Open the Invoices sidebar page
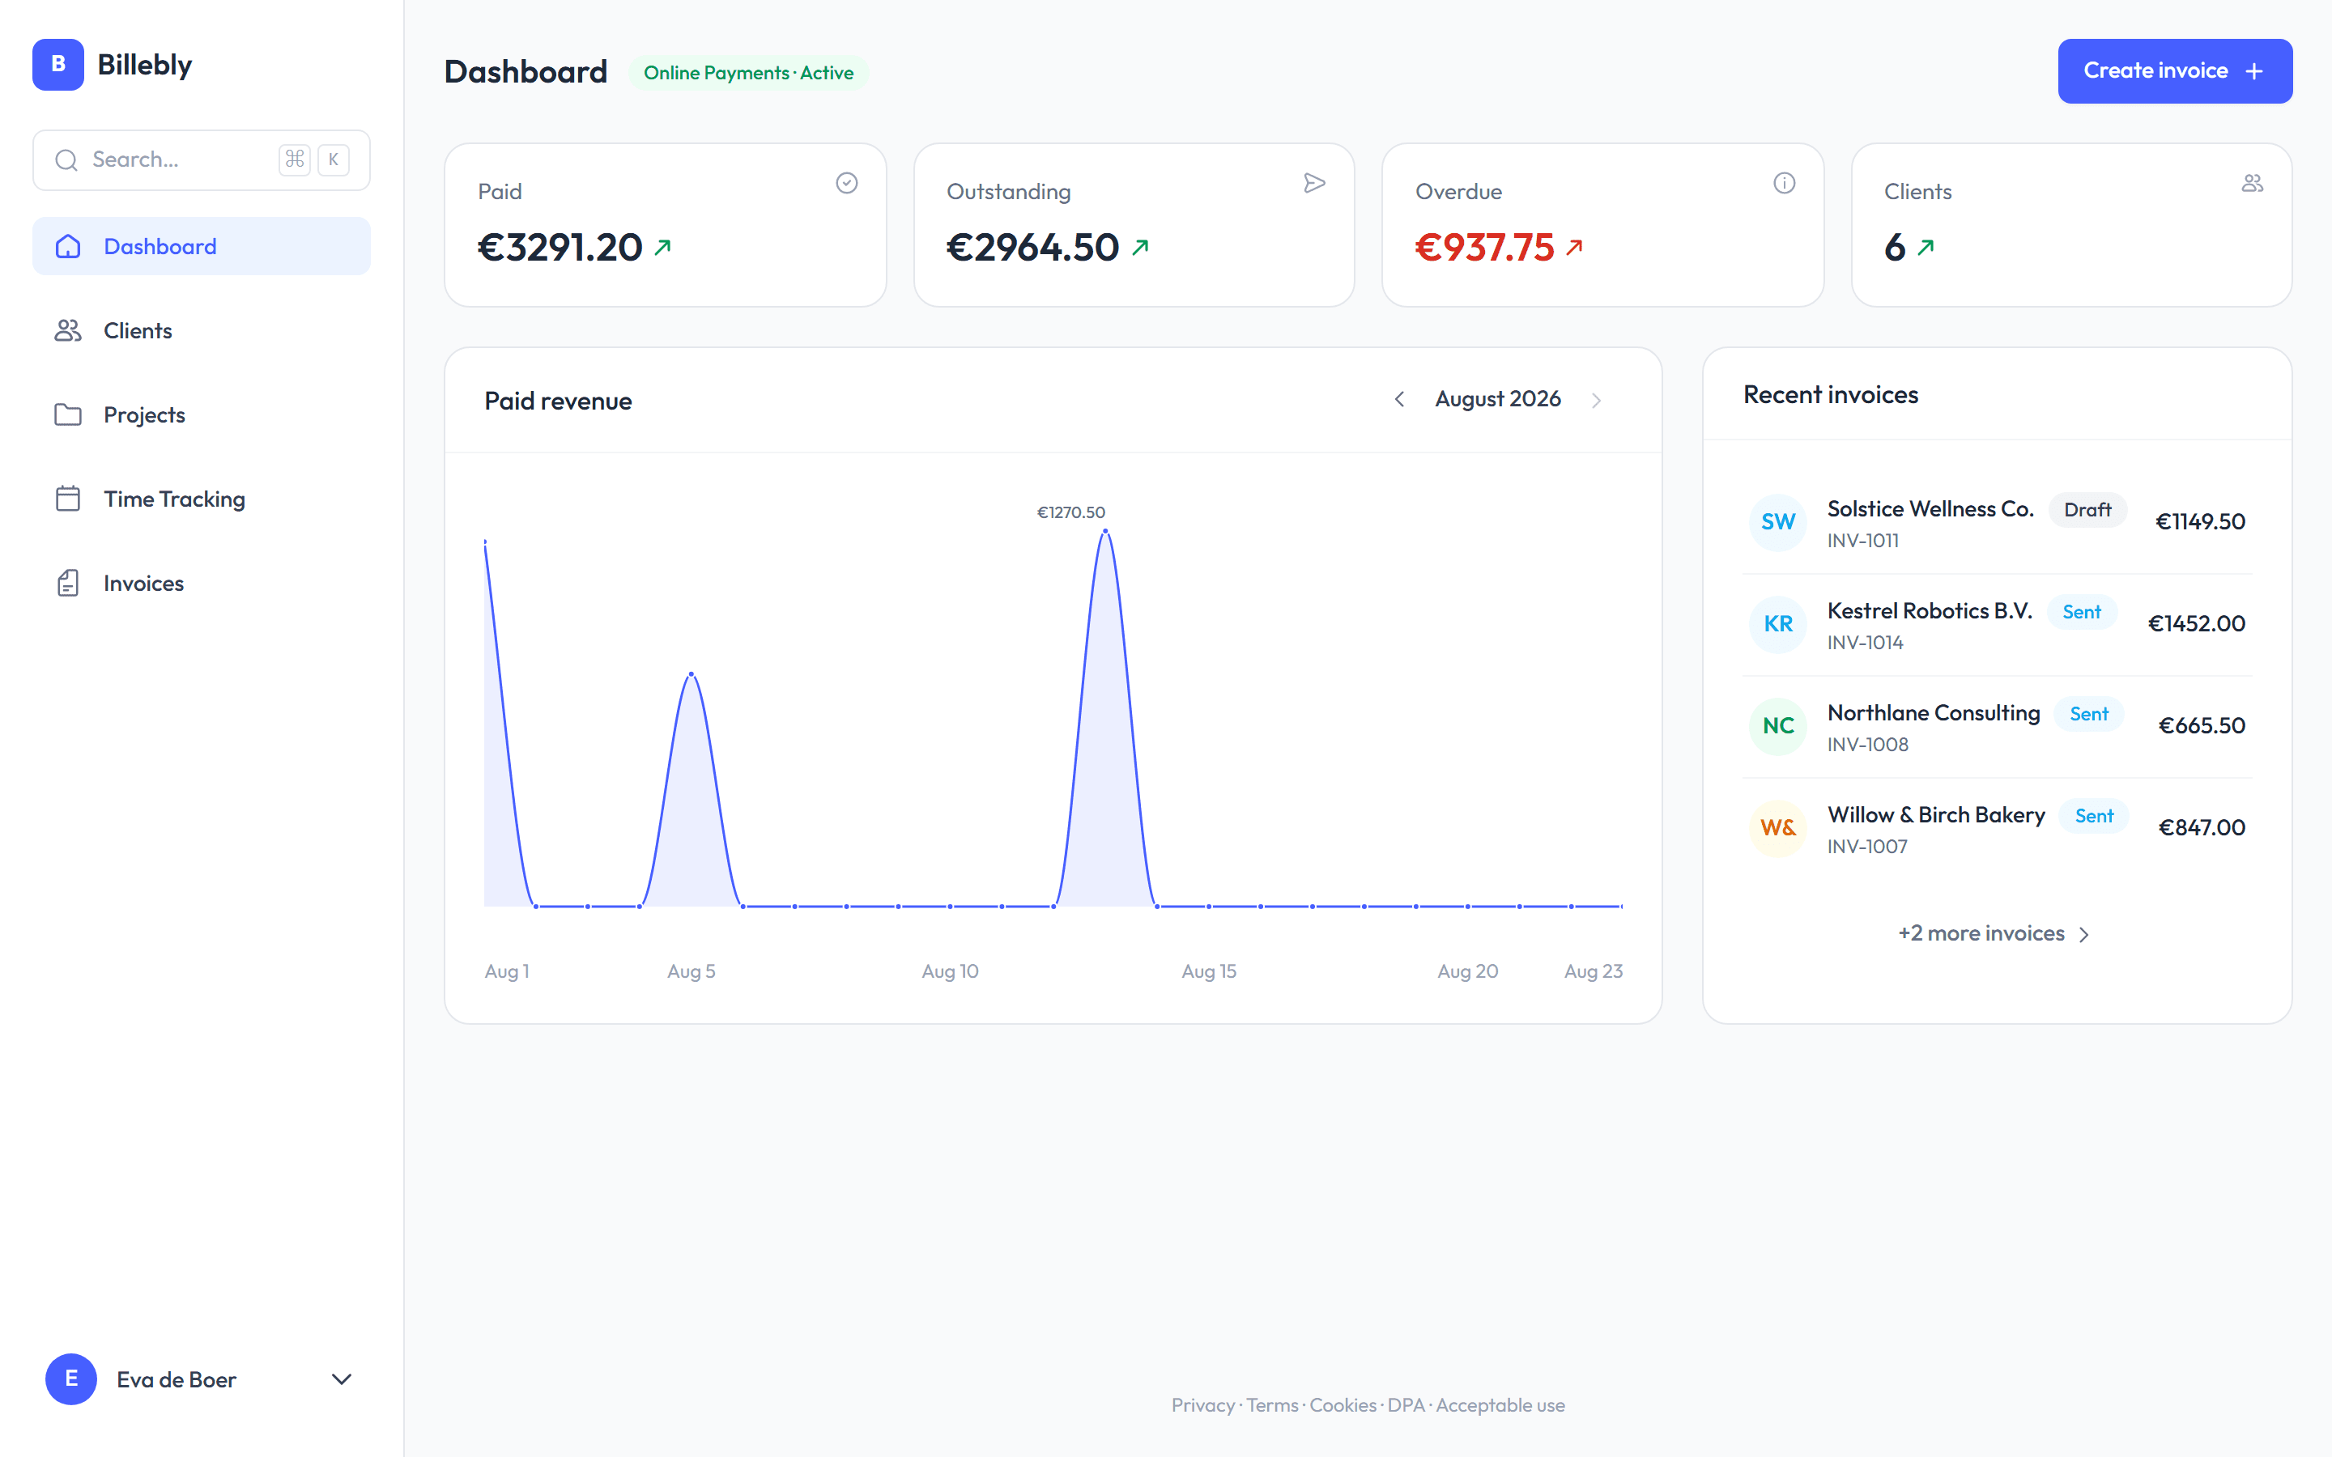The image size is (2332, 1457). coord(202,583)
